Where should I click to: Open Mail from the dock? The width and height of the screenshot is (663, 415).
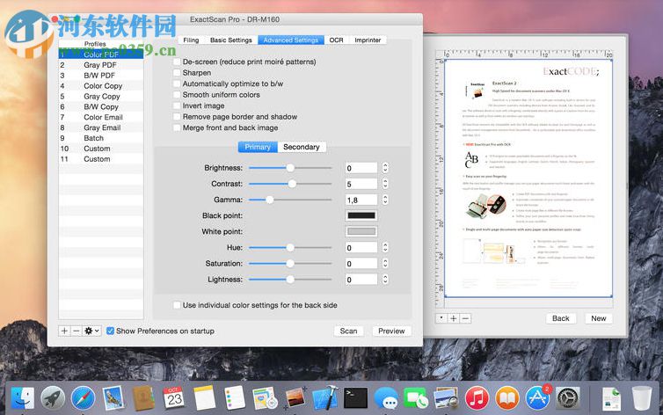113,397
